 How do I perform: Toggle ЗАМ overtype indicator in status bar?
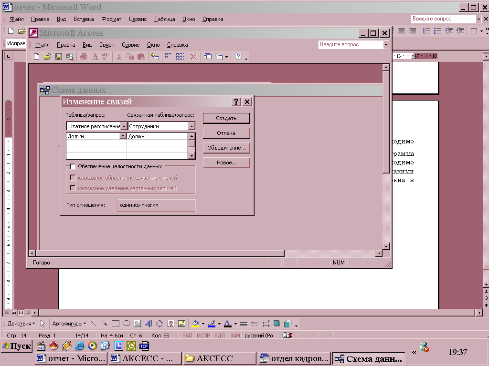235,335
